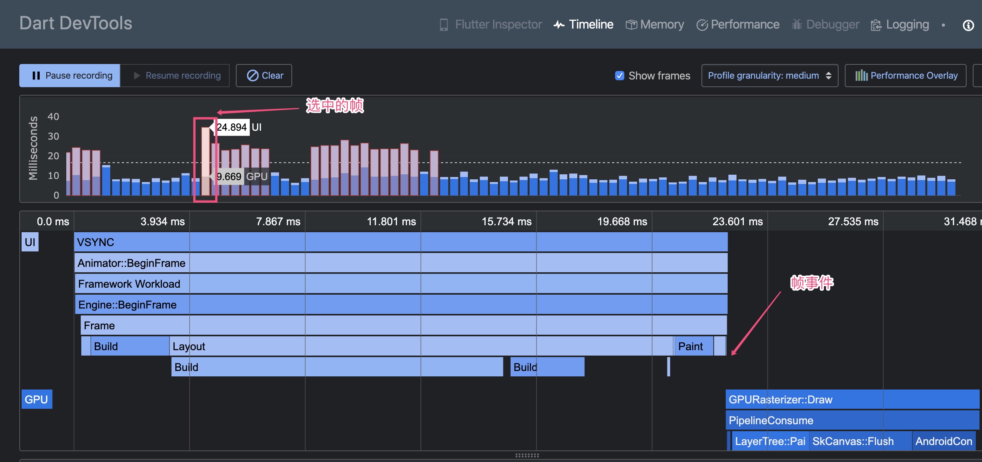Viewport: 982px width, 462px height.
Task: Click the Memory box icon
Action: pos(631,25)
